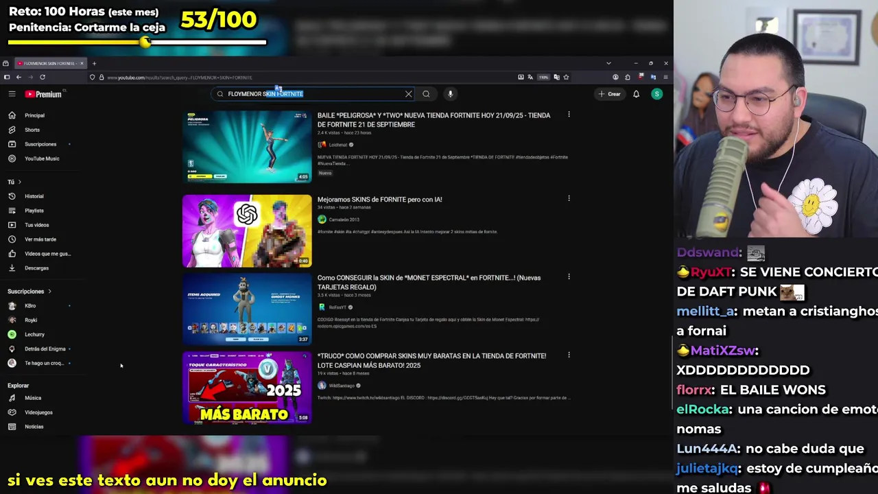The image size is (878, 494).
Task: Click the Descargas download icon
Action: pos(12,268)
